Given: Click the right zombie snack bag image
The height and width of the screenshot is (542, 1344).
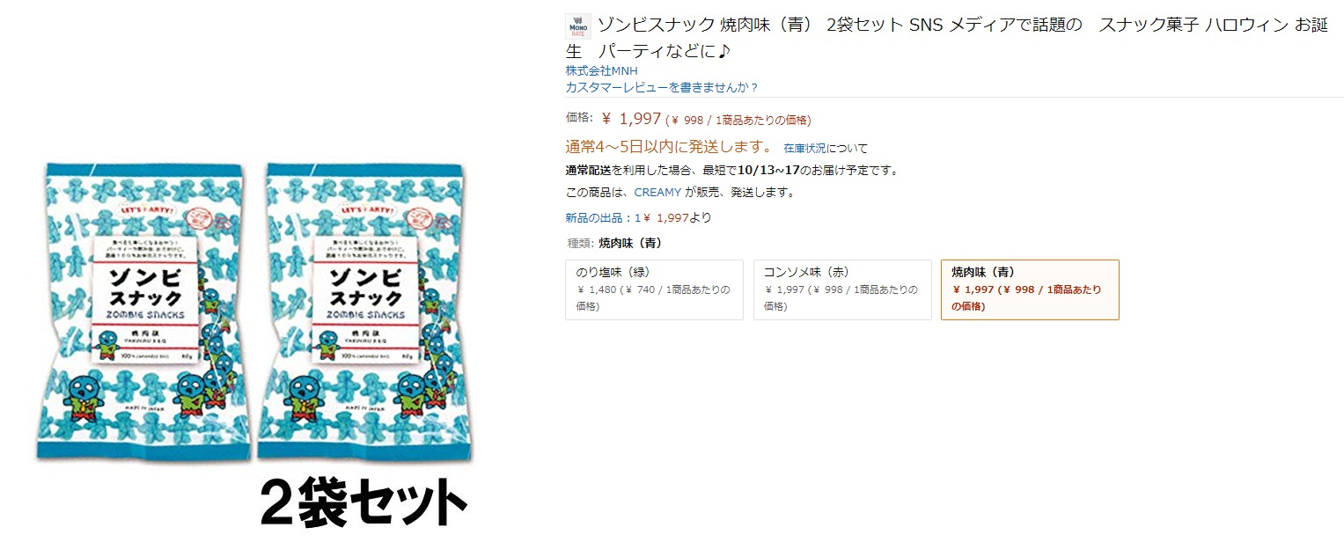Looking at the screenshot, I should [x=363, y=312].
